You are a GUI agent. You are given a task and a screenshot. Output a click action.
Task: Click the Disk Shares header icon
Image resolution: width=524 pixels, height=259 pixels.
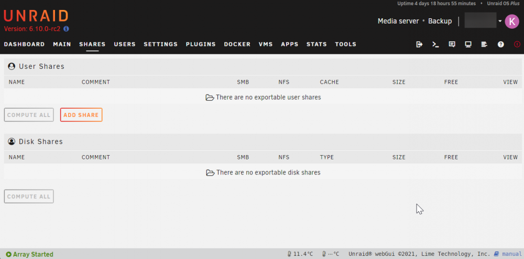tap(12, 142)
